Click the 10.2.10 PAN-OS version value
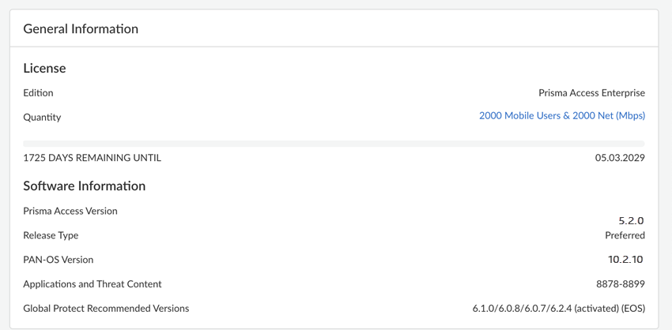This screenshot has width=672, height=330. point(625,260)
